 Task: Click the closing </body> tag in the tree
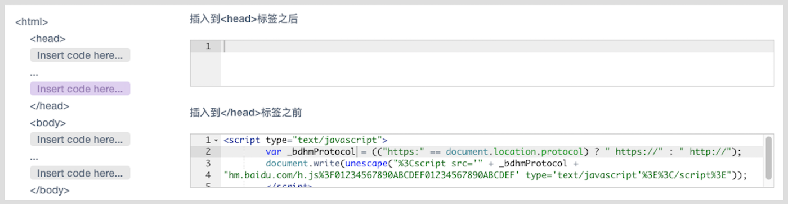(50, 190)
